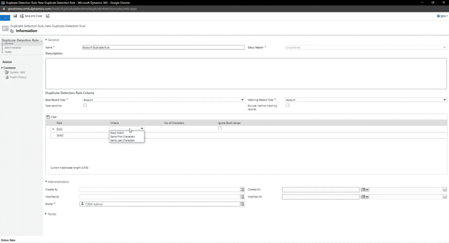Screen dimensions: 449x243
Task: Enable the Case-sensitive checkbox
Action: pyautogui.click(x=85, y=106)
